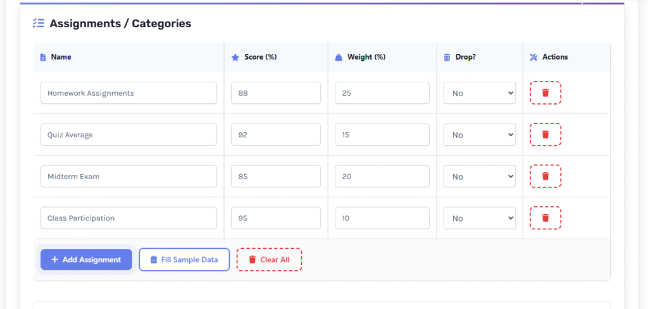Click the checklist icon beside Assignments / Categories
Image resolution: width=648 pixels, height=309 pixels.
click(39, 23)
